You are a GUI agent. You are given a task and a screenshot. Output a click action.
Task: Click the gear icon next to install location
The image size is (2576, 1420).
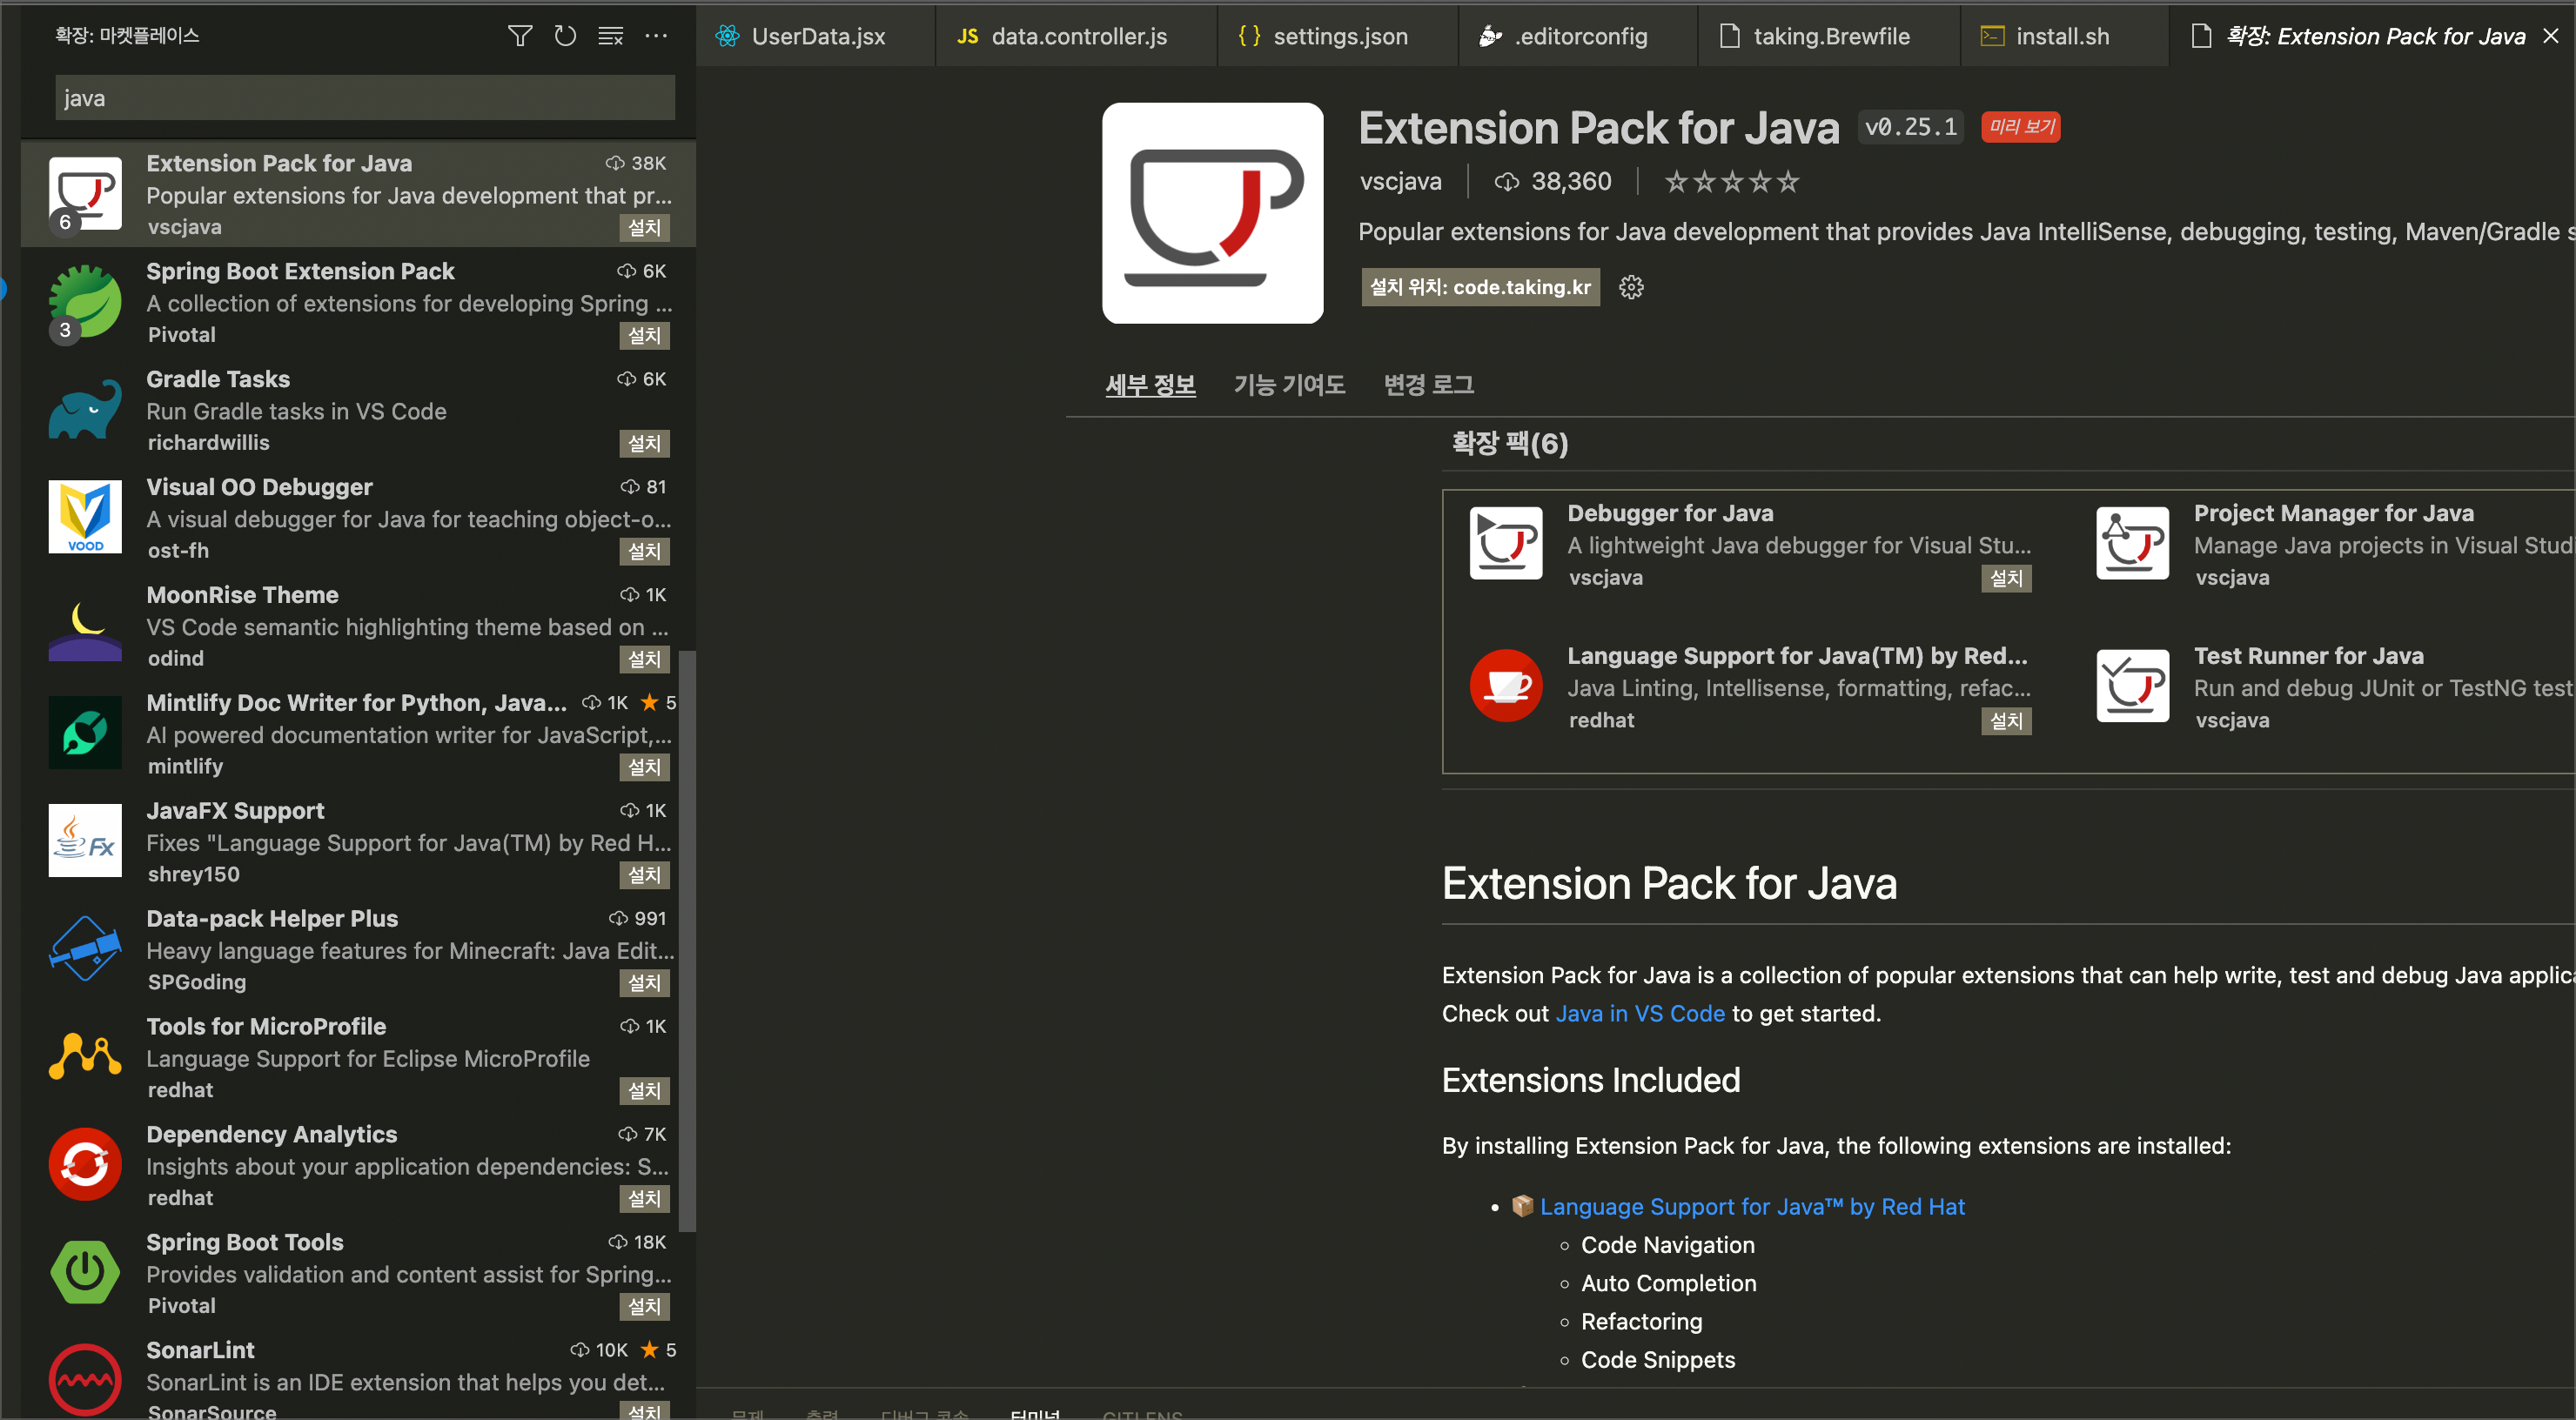click(1632, 287)
